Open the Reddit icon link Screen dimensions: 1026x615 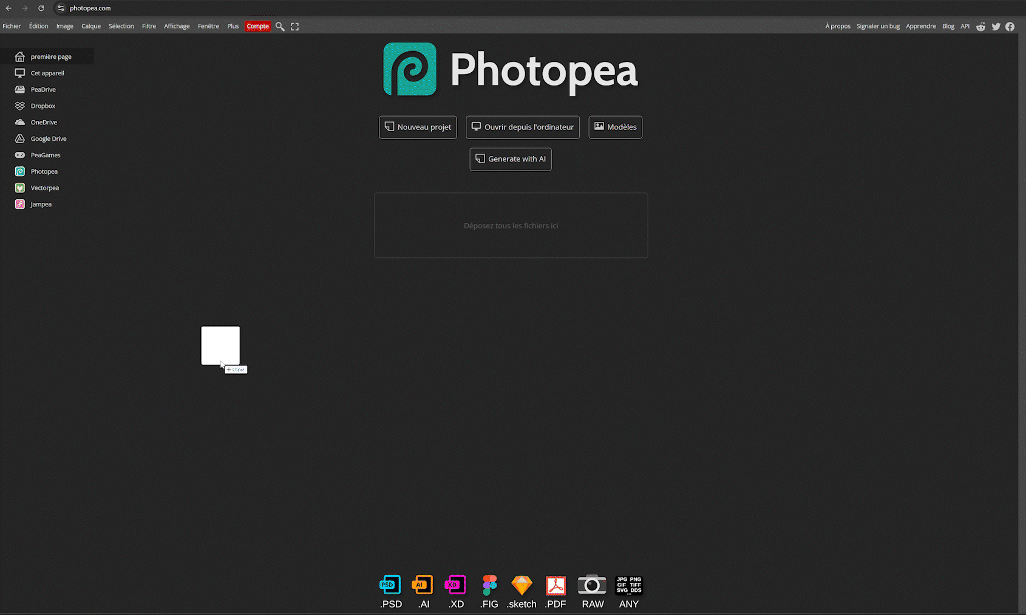(x=980, y=27)
